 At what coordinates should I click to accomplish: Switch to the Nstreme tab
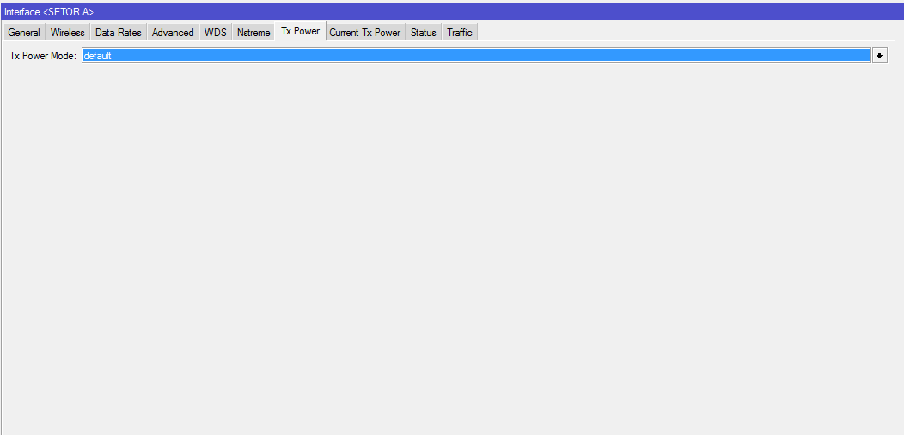click(253, 33)
